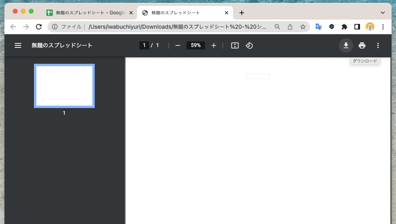Open PDF viewer more actions menu
The width and height of the screenshot is (396, 224).
click(378, 45)
